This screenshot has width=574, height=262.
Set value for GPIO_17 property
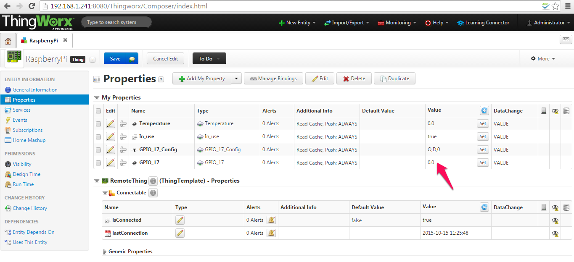[483, 162]
